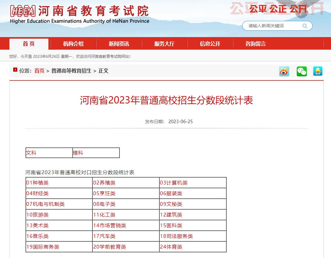The width and height of the screenshot is (331, 258).
Task: Open the 首页 navigation tab
Action: click(29, 44)
